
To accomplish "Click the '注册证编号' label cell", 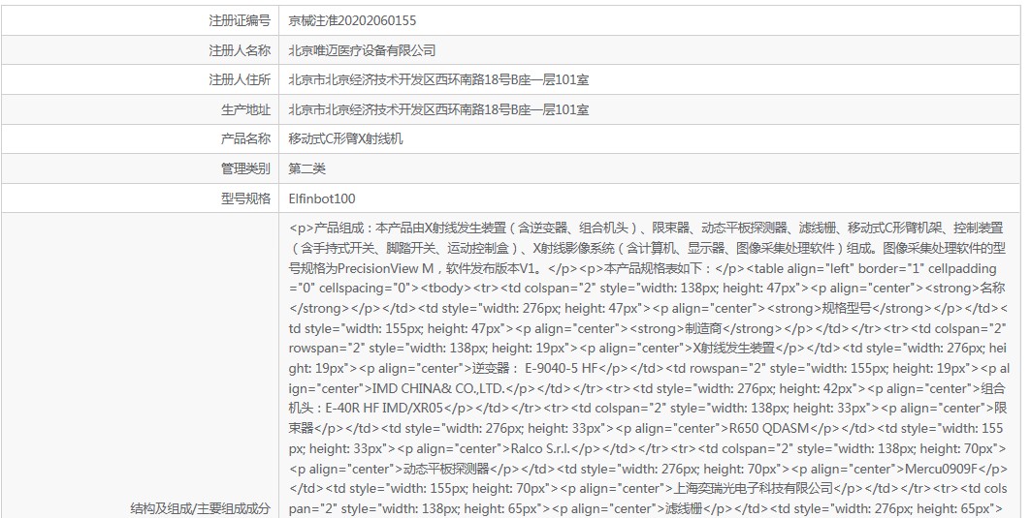I will coord(140,20).
